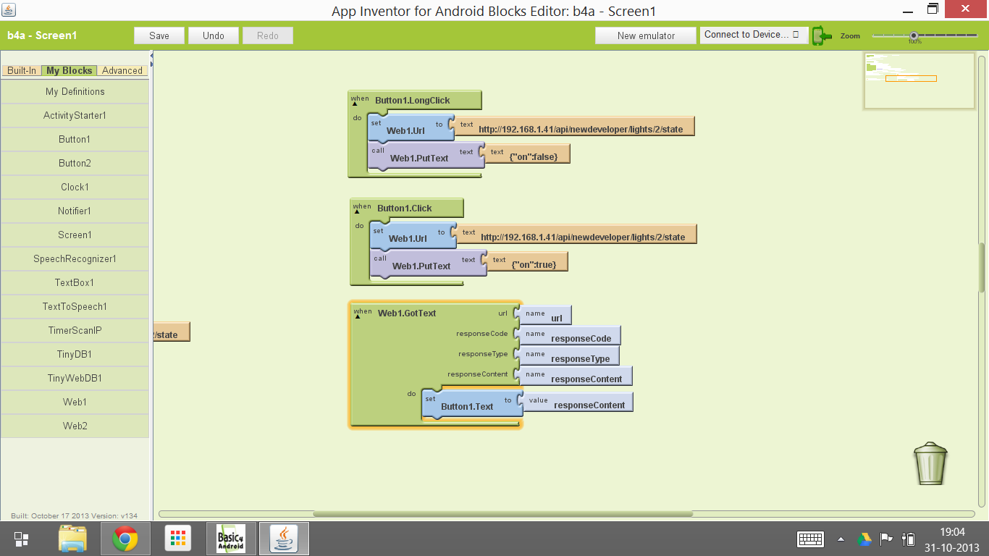Click the Redo button
Screen dimensions: 989x556
click(268, 35)
